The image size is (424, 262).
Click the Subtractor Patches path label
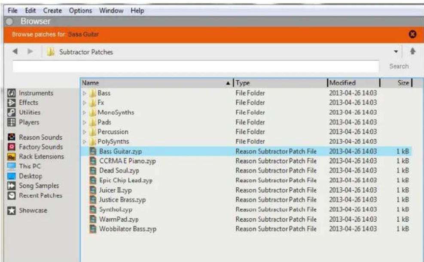coord(86,52)
